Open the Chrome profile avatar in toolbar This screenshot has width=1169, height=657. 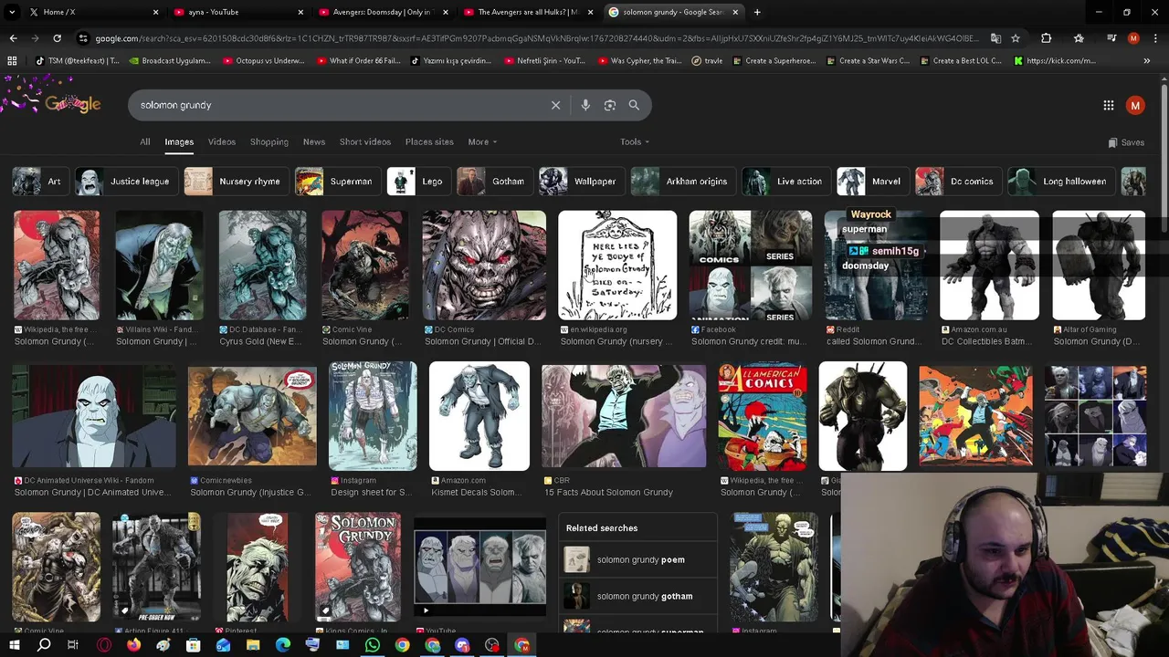(x=1133, y=38)
